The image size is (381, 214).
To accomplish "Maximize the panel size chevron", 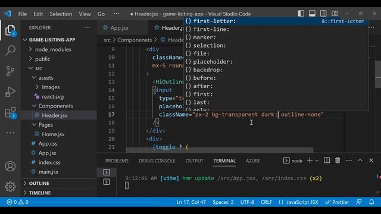I will 360,160.
